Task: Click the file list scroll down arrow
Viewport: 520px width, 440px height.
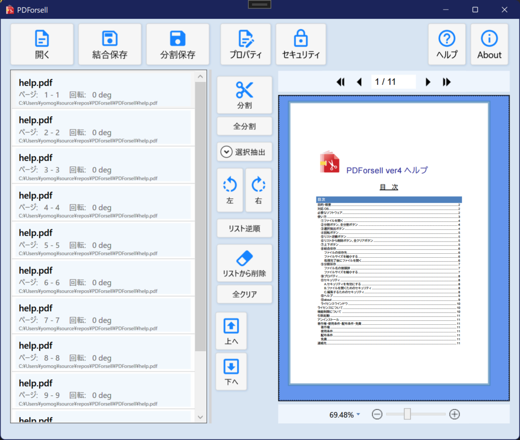Action: coord(200,417)
